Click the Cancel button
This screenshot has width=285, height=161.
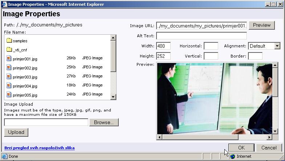pyautogui.click(x=269, y=148)
